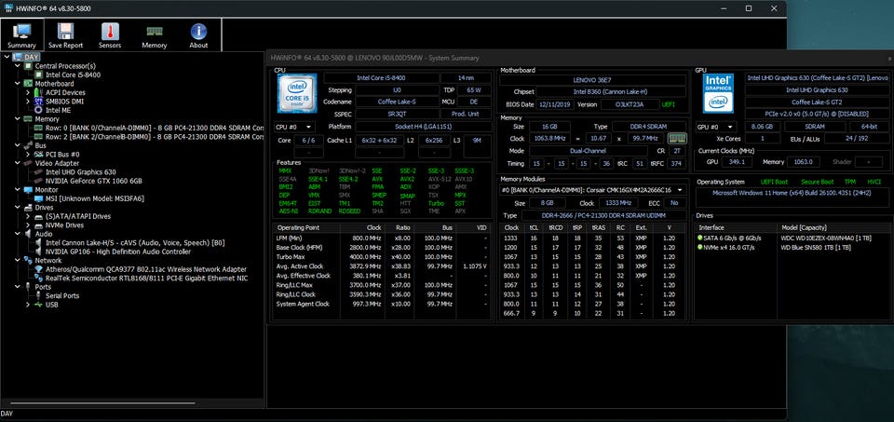Screen dimensions: 894x422
Task: Launch Sensors from the toolbar
Action: coord(110,35)
